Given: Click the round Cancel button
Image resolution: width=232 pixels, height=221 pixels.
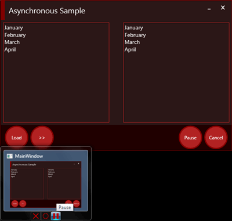Looking at the screenshot, I should click(x=216, y=138).
